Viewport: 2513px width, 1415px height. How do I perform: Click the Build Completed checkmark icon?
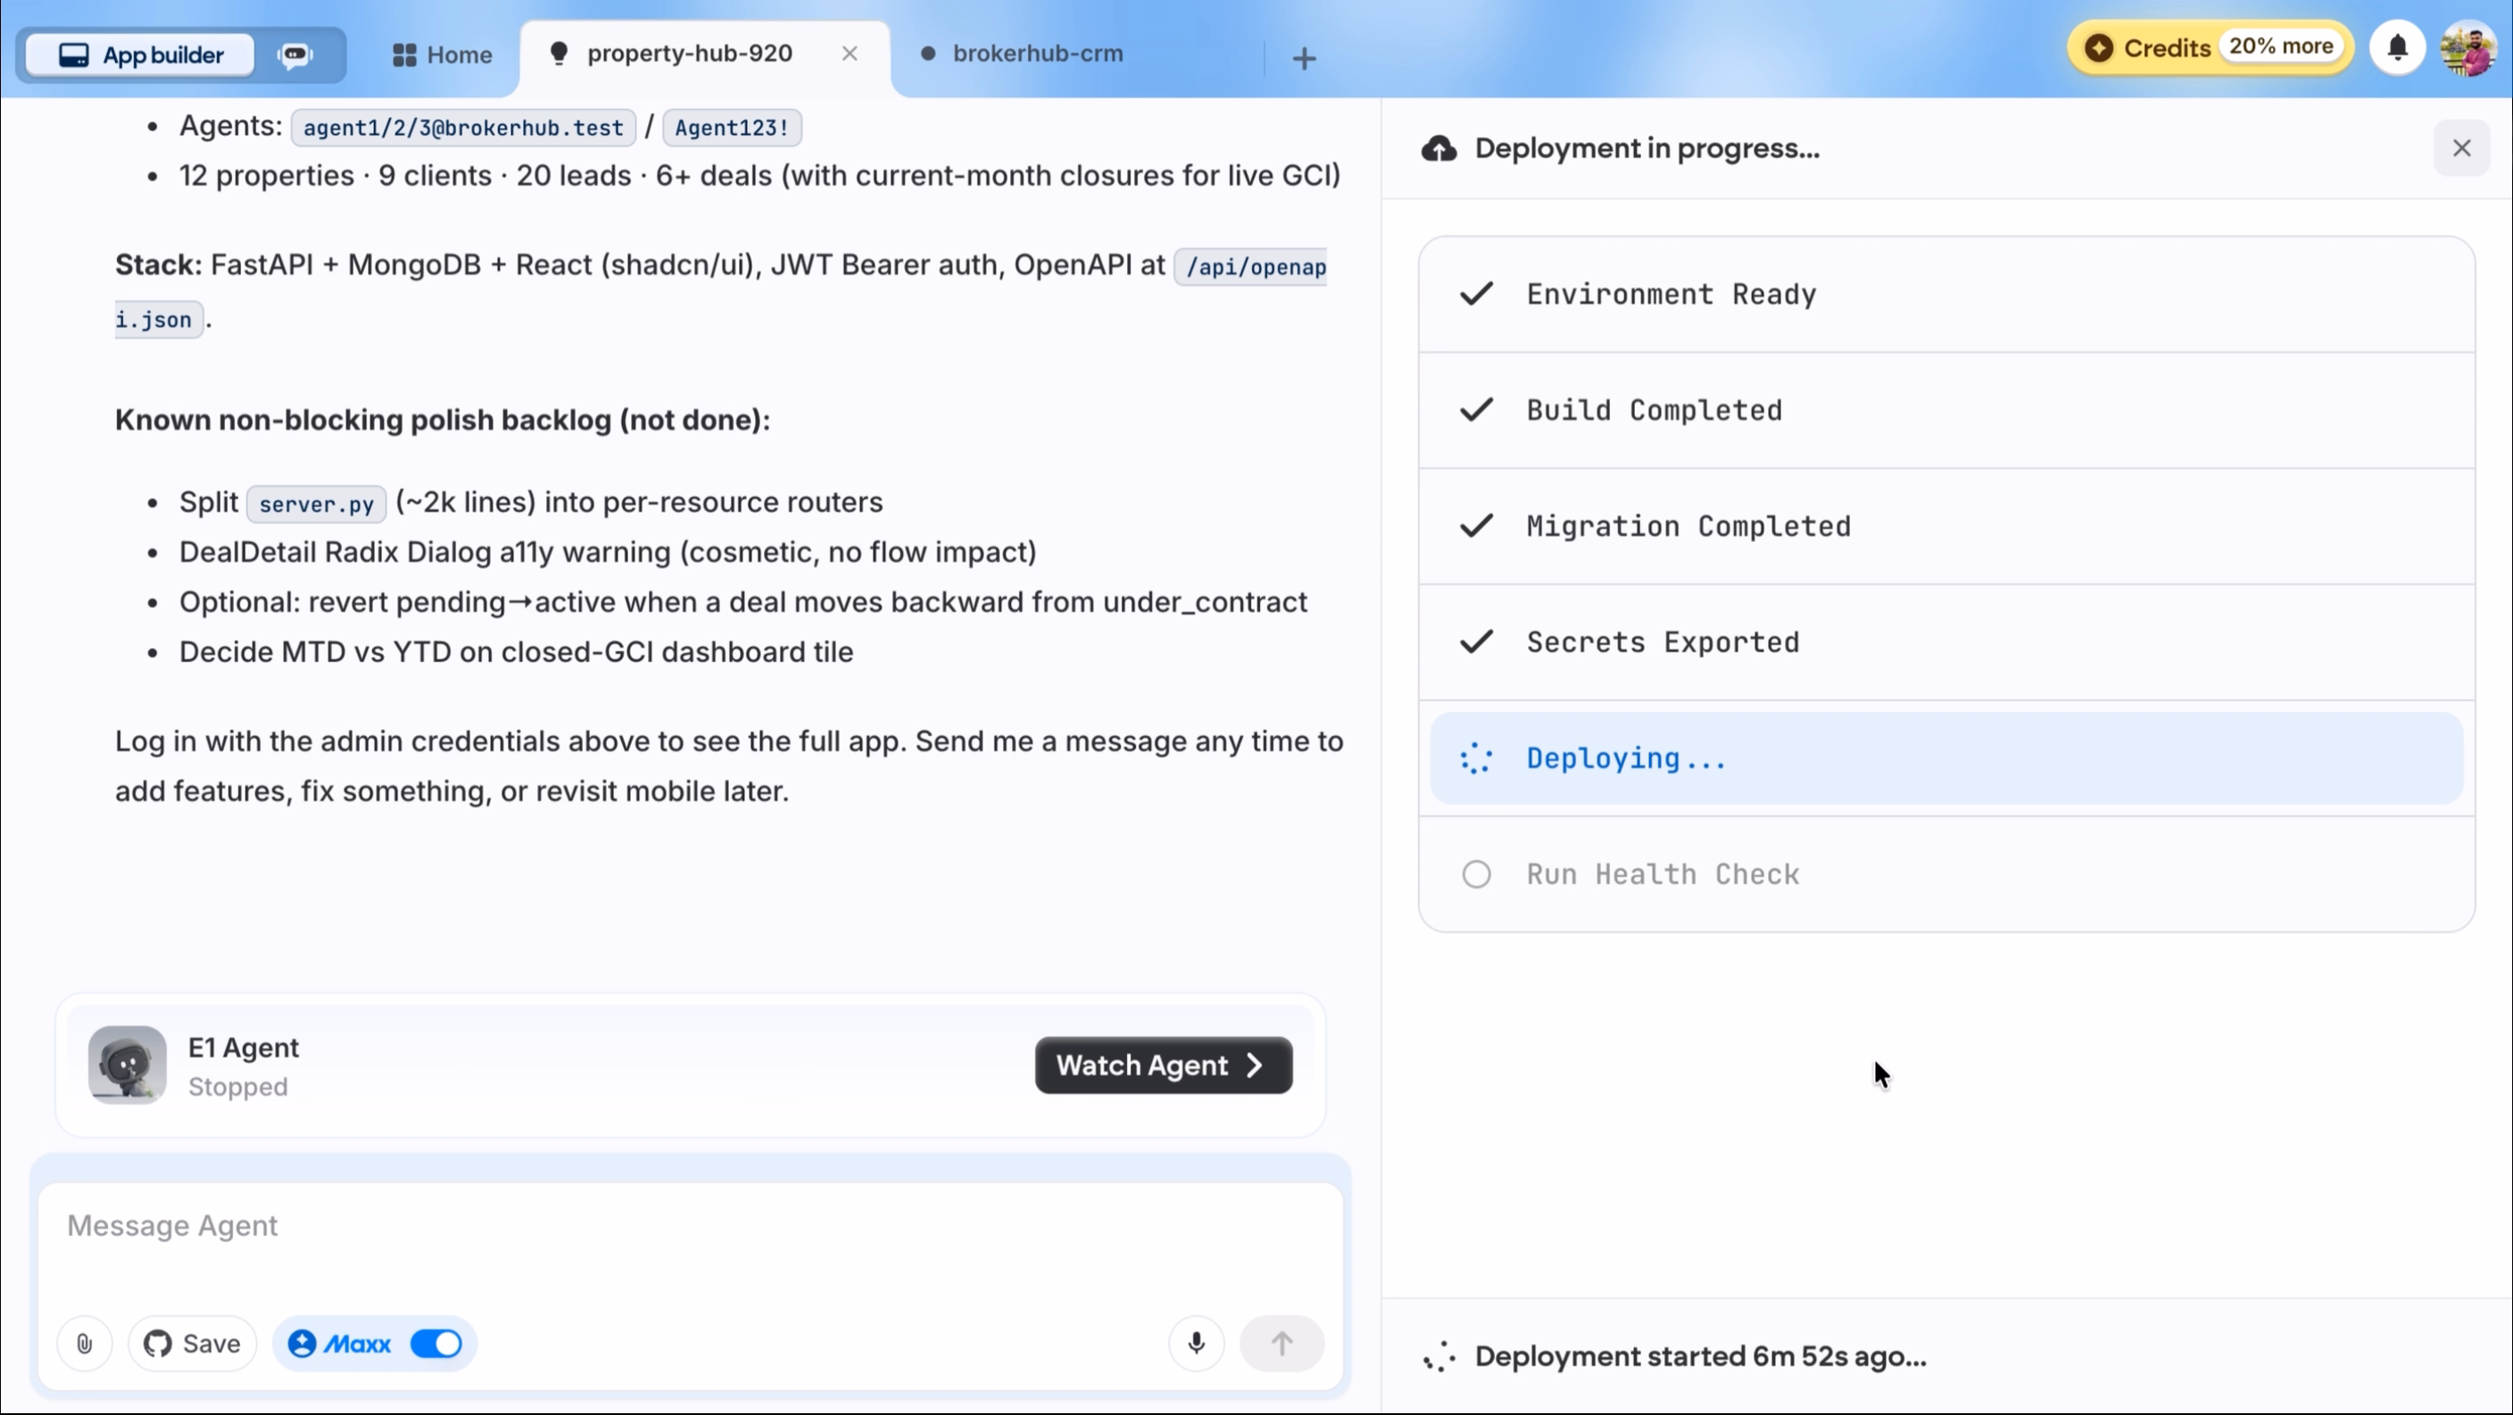1476,410
